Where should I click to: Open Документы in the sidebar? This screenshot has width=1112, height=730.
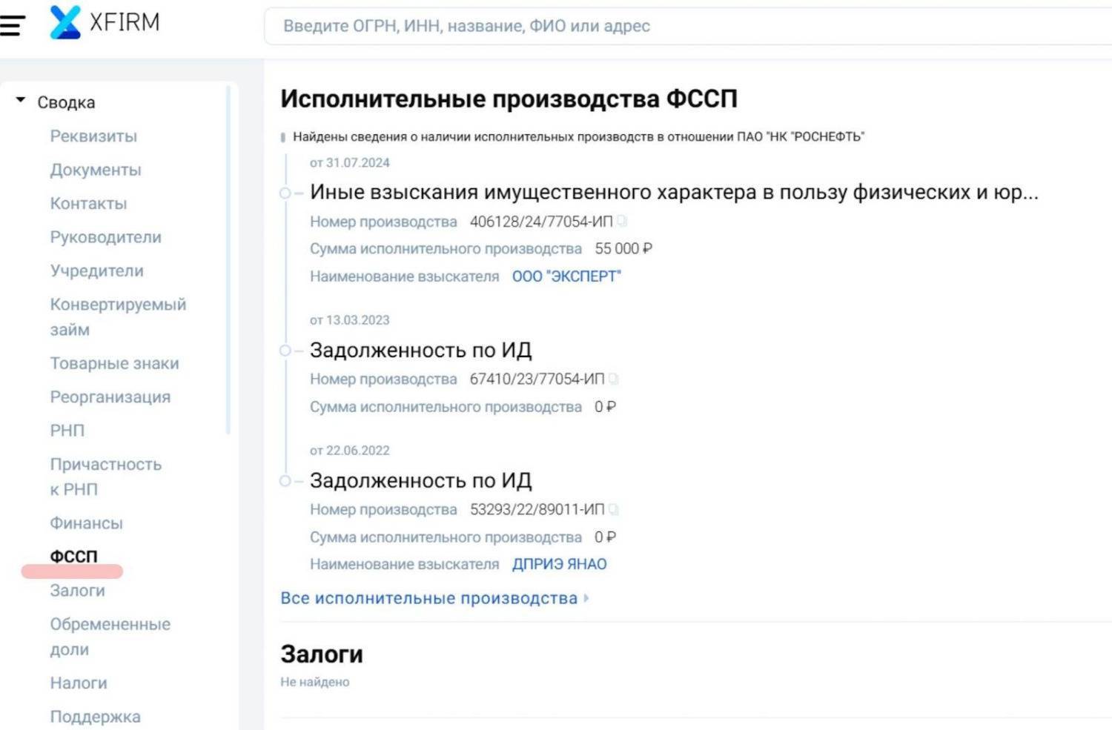click(x=96, y=170)
